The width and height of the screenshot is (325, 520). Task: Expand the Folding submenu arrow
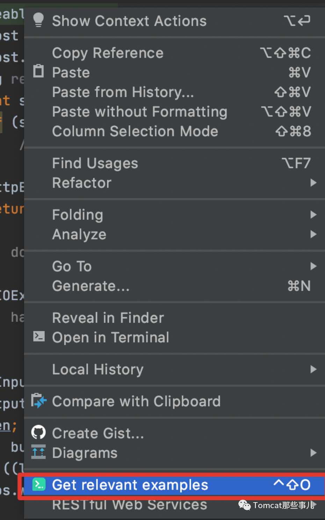(313, 215)
